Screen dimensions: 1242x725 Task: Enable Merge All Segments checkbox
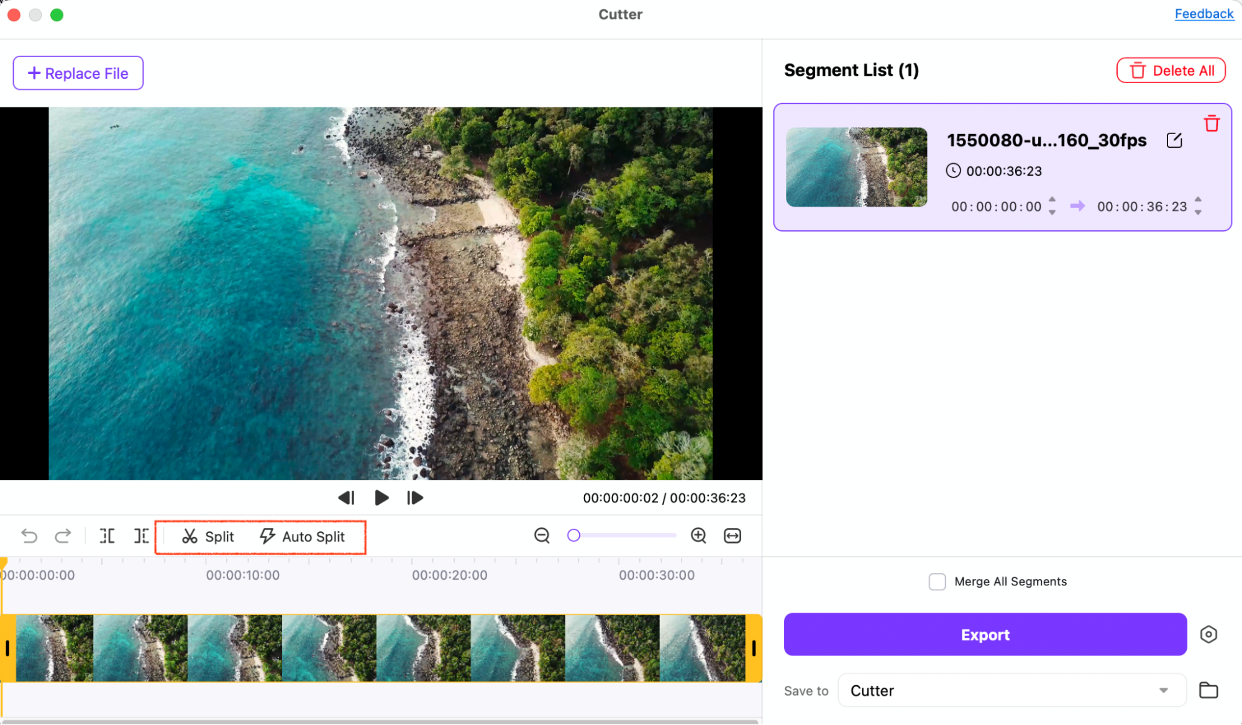point(937,582)
